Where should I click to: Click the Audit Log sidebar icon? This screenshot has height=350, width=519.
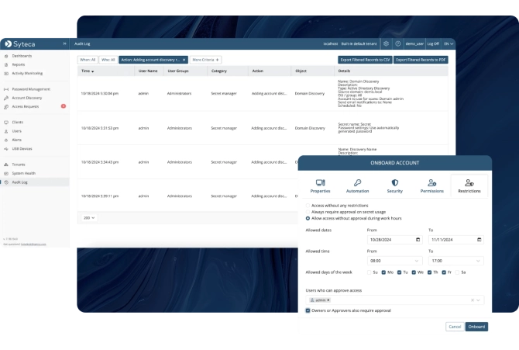click(6, 182)
